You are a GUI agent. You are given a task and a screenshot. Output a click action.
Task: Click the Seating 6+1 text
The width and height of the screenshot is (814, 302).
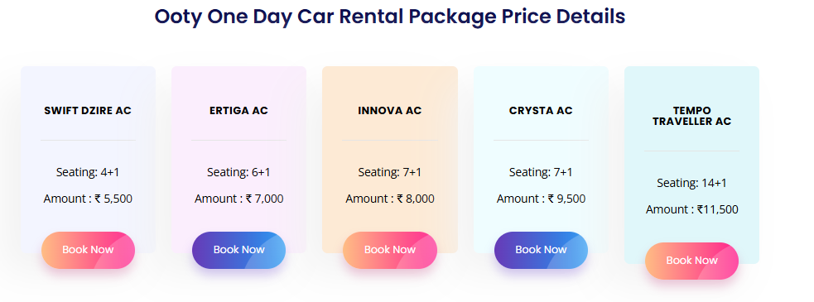click(238, 172)
